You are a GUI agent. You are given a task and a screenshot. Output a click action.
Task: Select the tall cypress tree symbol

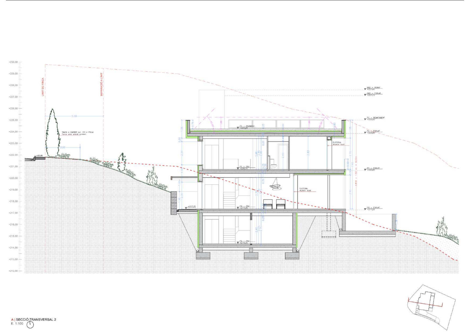52,133
